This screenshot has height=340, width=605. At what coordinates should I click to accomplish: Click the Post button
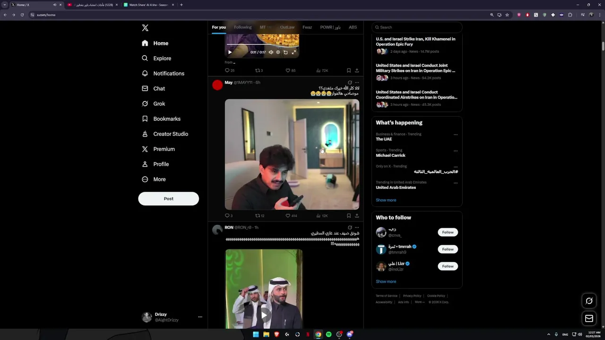coord(168,198)
